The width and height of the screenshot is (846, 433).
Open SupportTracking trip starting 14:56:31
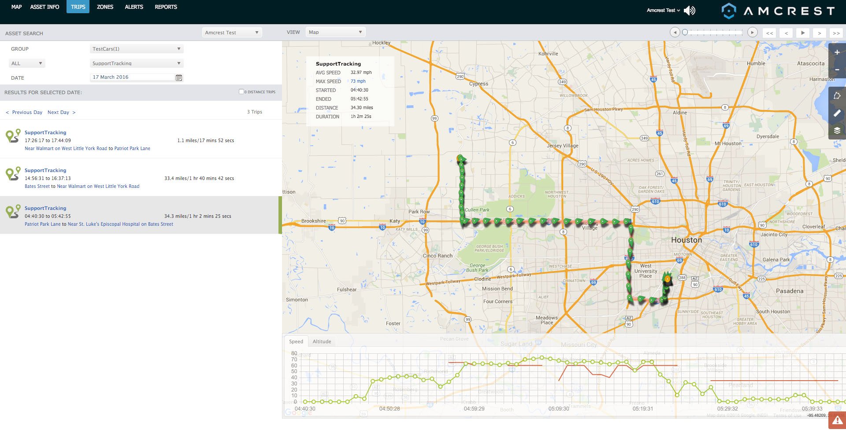[x=45, y=170]
